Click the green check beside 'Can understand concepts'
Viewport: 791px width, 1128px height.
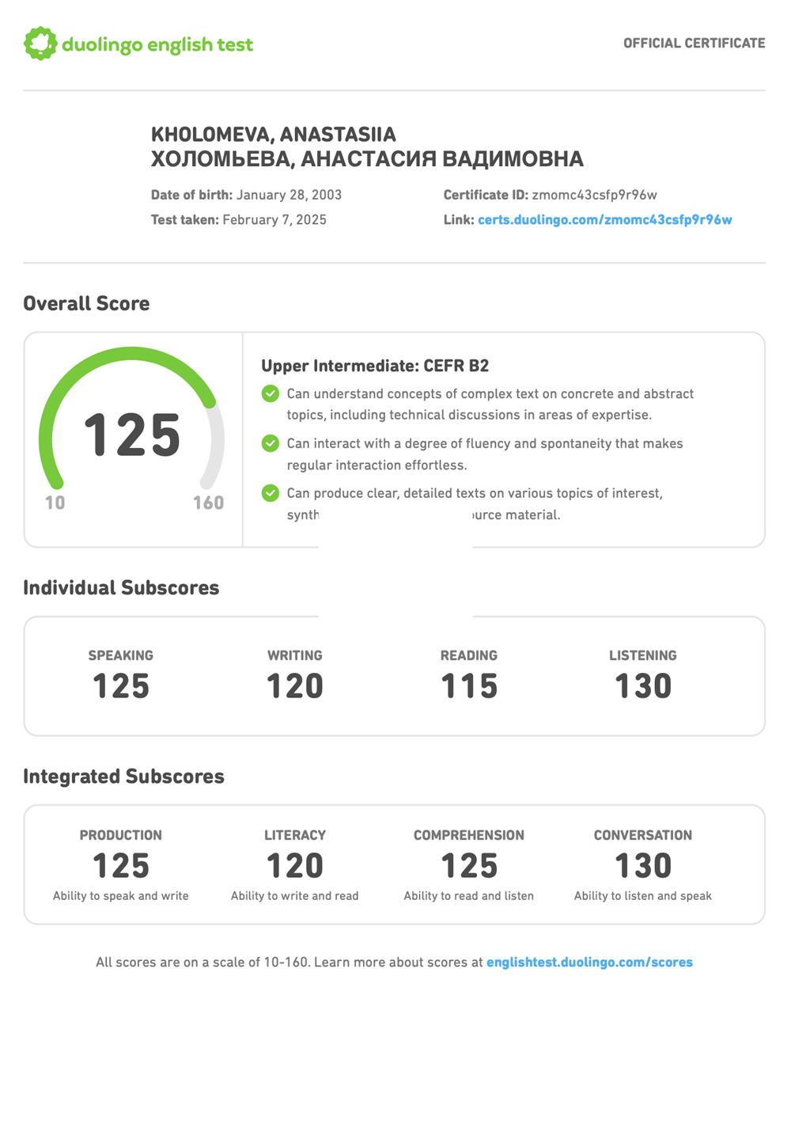point(271,393)
